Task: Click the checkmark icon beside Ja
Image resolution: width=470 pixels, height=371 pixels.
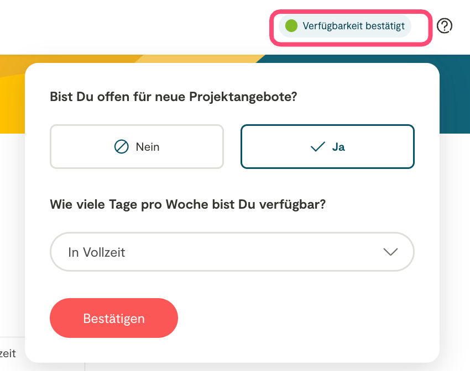Action: click(x=317, y=147)
